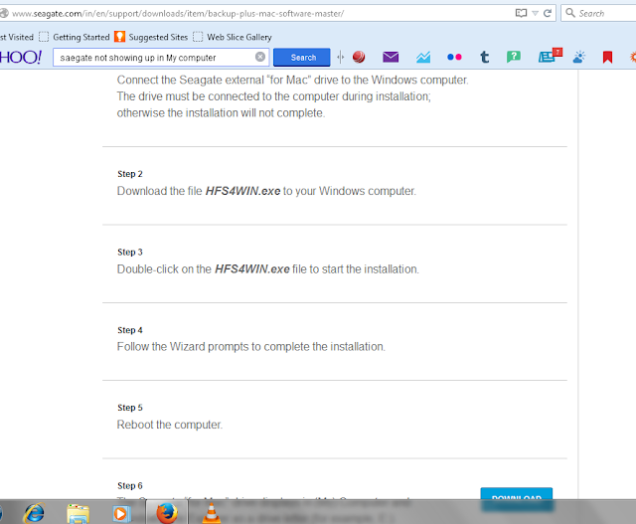
Task: Click the Suggested Sites orange icon
Action: click(x=119, y=37)
